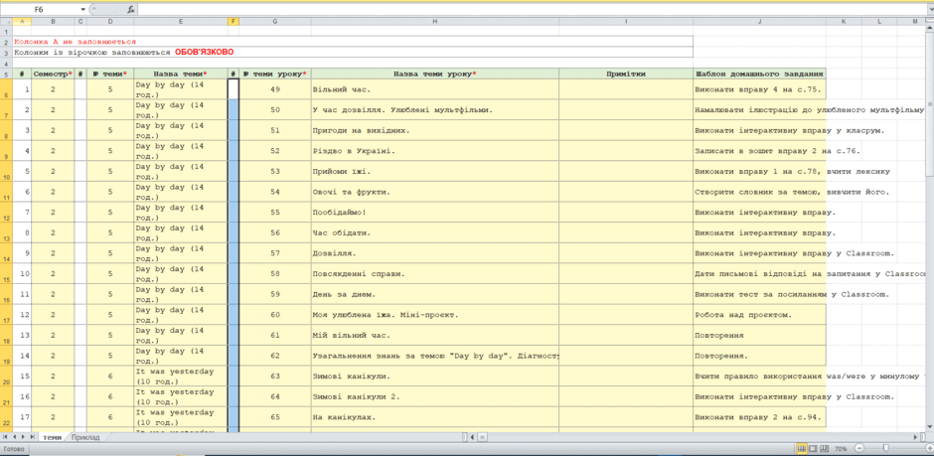Click the zoom slider handle
The image size is (934, 456).
pyautogui.click(x=886, y=448)
